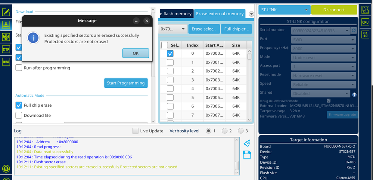Open the OTP sidebar icon
373x180 pixels.
6,49
